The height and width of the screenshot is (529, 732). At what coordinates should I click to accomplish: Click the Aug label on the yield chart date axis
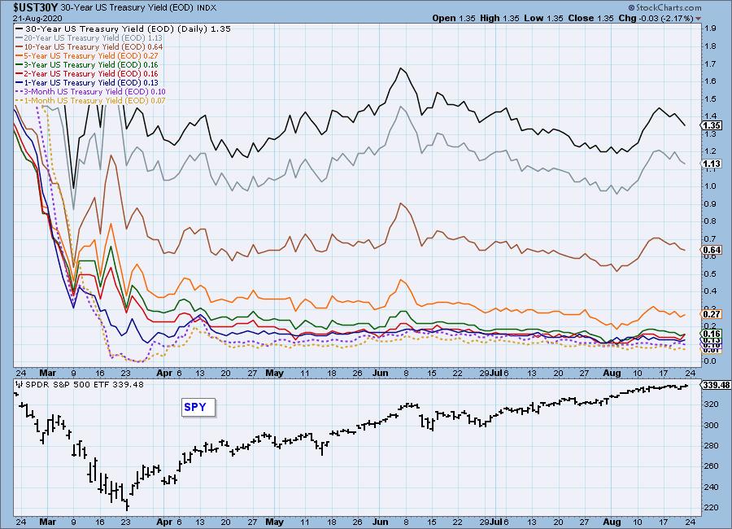click(612, 373)
